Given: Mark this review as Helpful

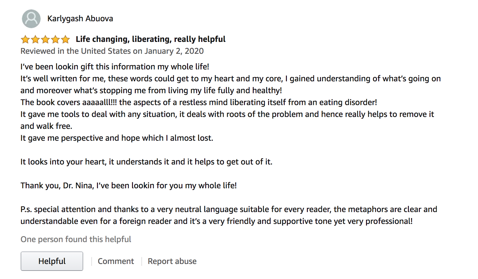Looking at the screenshot, I should click(52, 261).
